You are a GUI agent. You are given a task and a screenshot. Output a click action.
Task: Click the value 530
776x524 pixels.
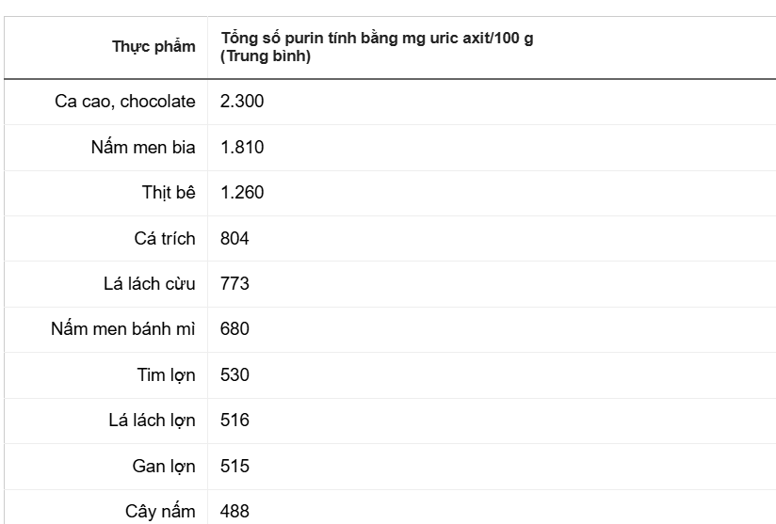coord(234,375)
